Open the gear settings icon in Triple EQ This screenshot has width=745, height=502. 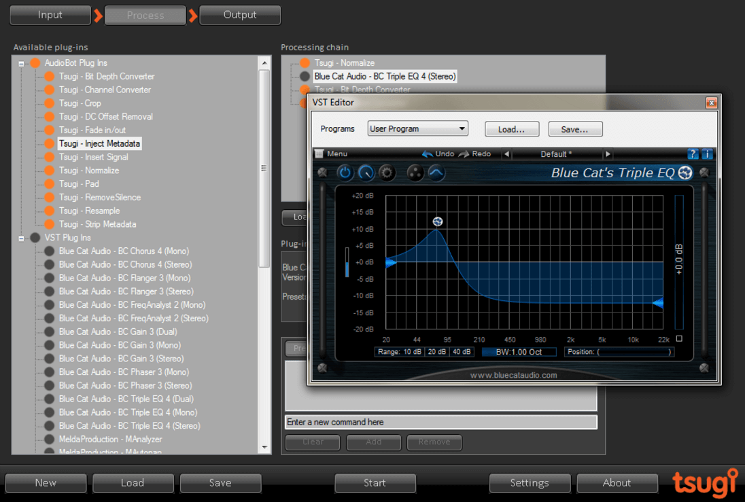coord(387,173)
